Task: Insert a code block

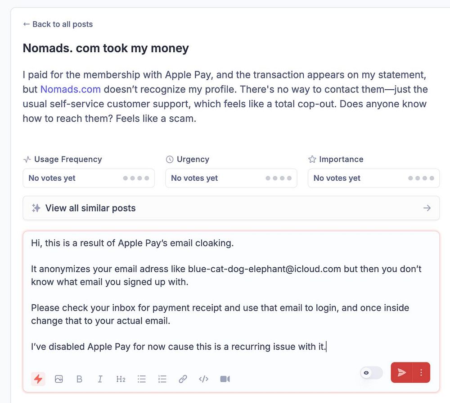Action: click(203, 379)
